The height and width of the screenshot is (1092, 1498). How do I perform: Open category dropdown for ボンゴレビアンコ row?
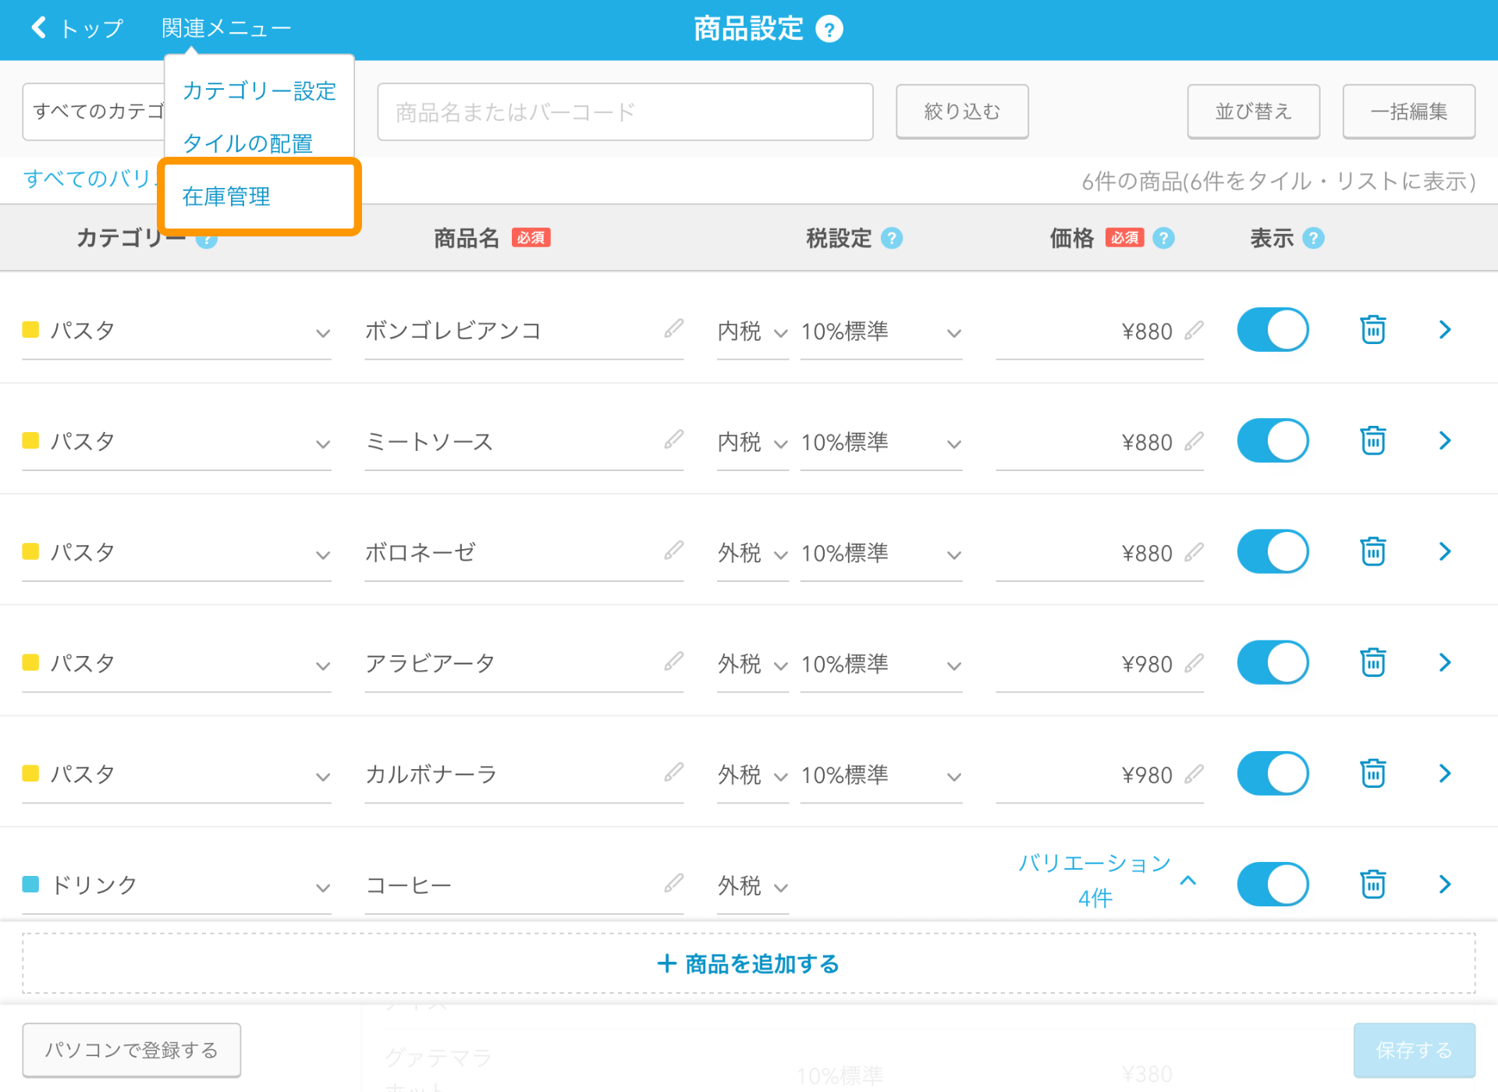point(177,331)
